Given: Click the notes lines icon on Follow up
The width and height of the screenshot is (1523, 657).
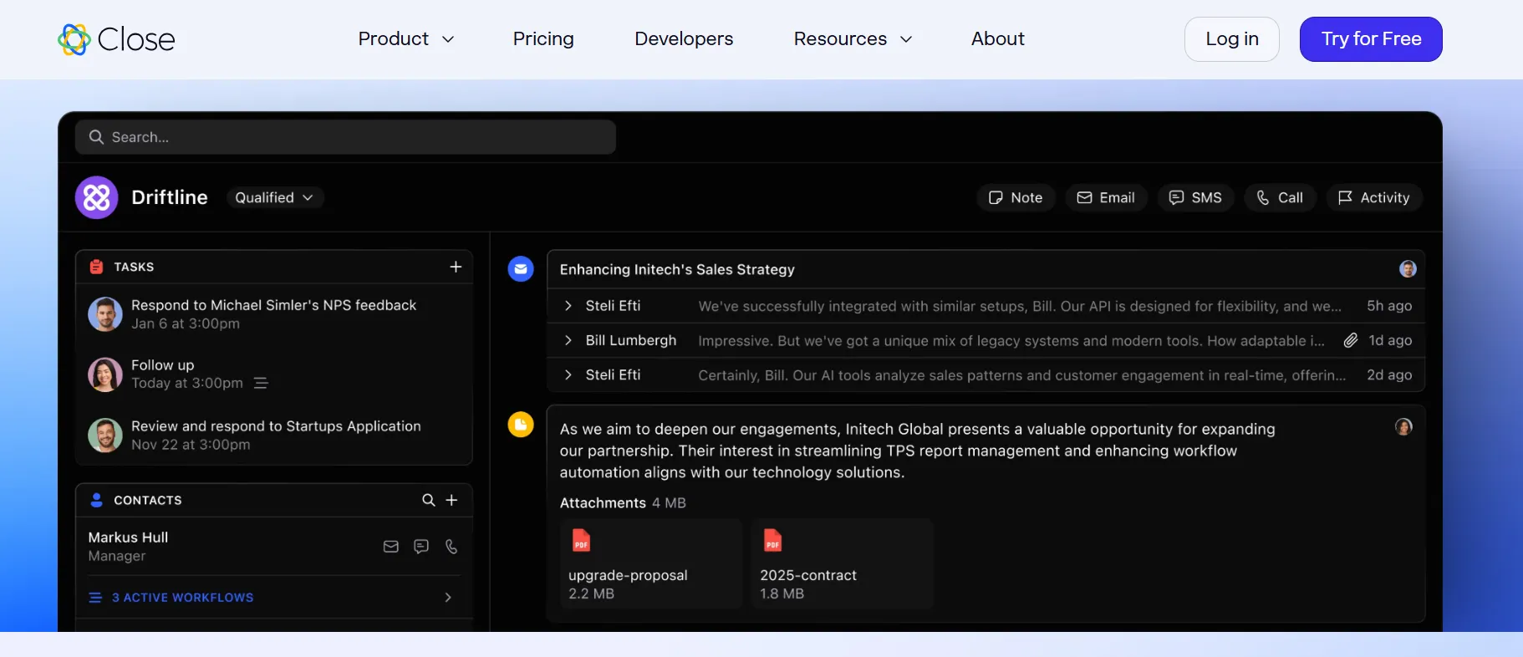Looking at the screenshot, I should (x=261, y=383).
